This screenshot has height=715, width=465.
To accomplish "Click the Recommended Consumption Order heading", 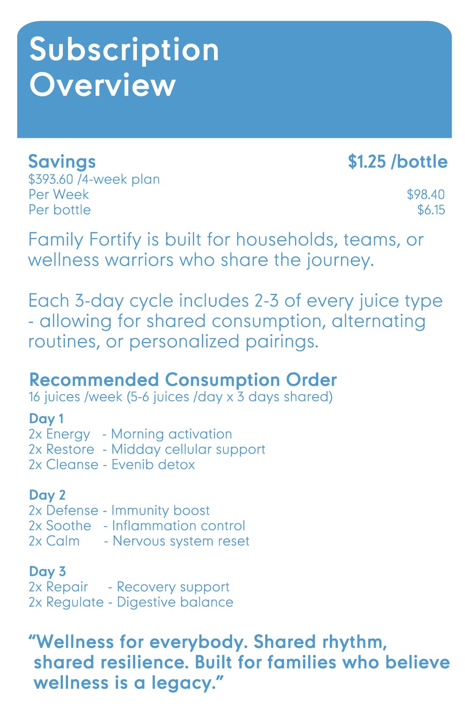I will tap(183, 380).
